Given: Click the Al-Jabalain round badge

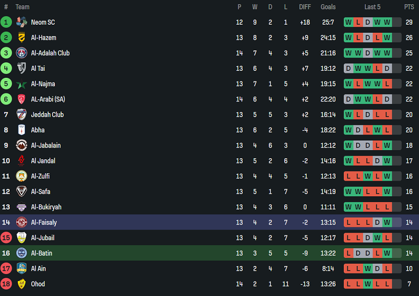Looking at the screenshot, I should point(21,145).
